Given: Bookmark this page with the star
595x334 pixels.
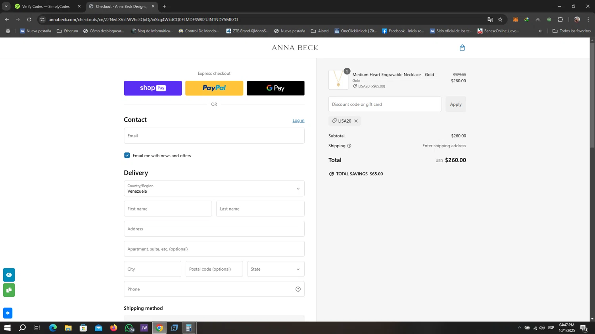Looking at the screenshot, I should click(500, 19).
